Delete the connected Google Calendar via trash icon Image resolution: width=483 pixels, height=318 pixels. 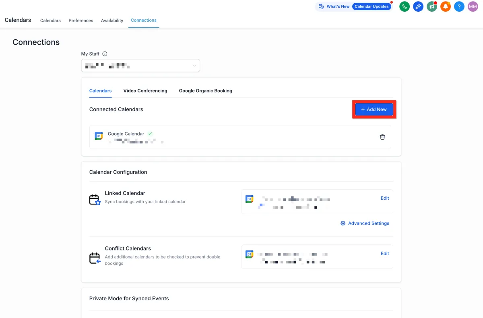(x=382, y=137)
